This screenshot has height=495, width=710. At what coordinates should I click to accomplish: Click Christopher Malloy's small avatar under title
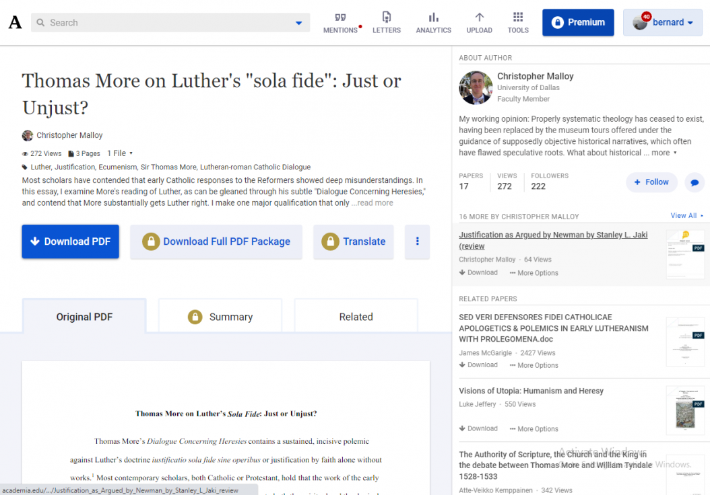[x=27, y=135]
